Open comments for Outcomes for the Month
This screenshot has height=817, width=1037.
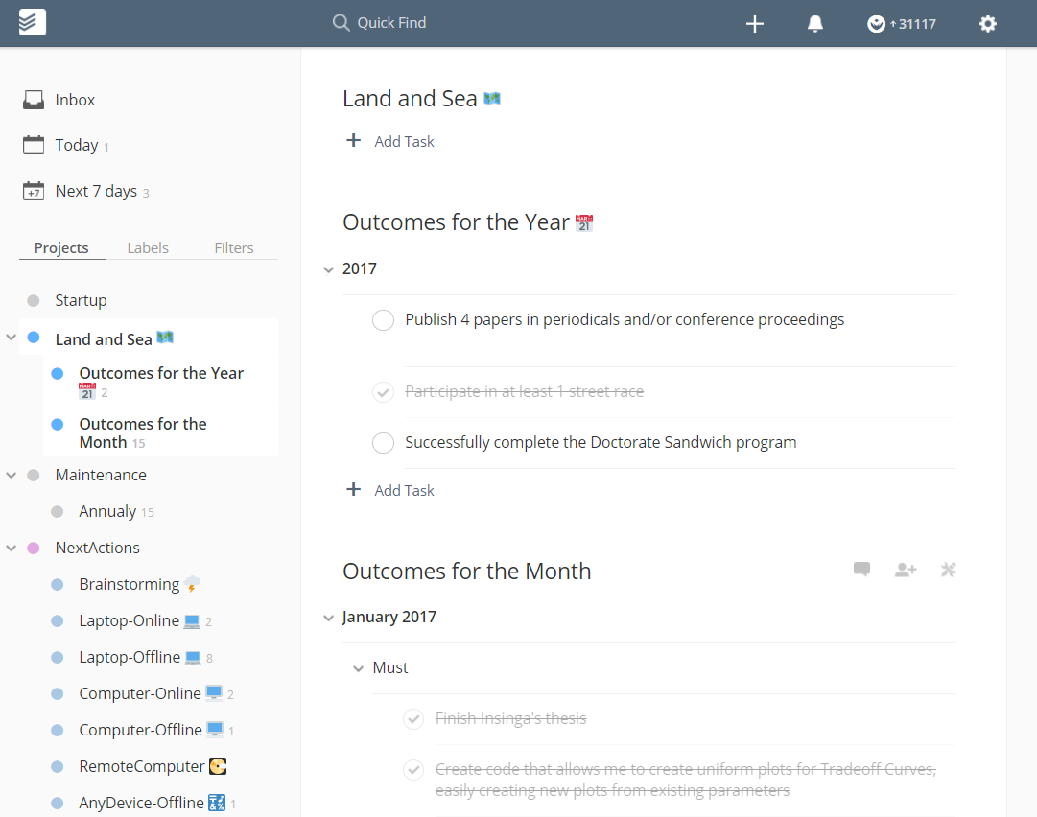click(x=861, y=569)
